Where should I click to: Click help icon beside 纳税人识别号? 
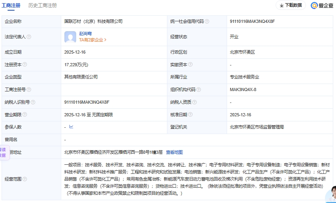click(33, 102)
